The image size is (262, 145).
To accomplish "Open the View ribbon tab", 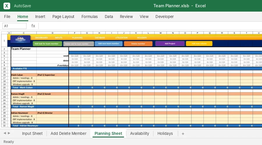I will click(x=144, y=17).
